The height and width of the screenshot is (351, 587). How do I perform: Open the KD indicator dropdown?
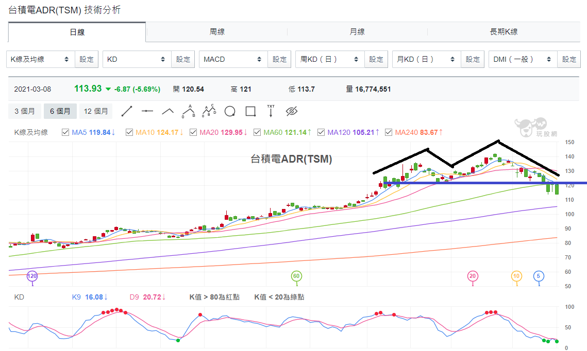[x=137, y=59]
